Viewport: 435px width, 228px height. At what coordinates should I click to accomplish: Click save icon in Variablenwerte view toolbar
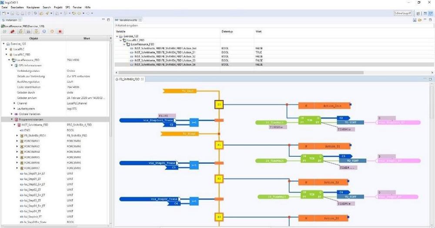coord(415,20)
